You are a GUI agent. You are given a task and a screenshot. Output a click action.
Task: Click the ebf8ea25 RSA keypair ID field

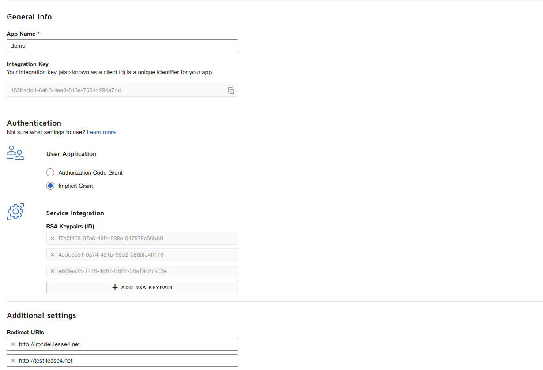(x=146, y=271)
